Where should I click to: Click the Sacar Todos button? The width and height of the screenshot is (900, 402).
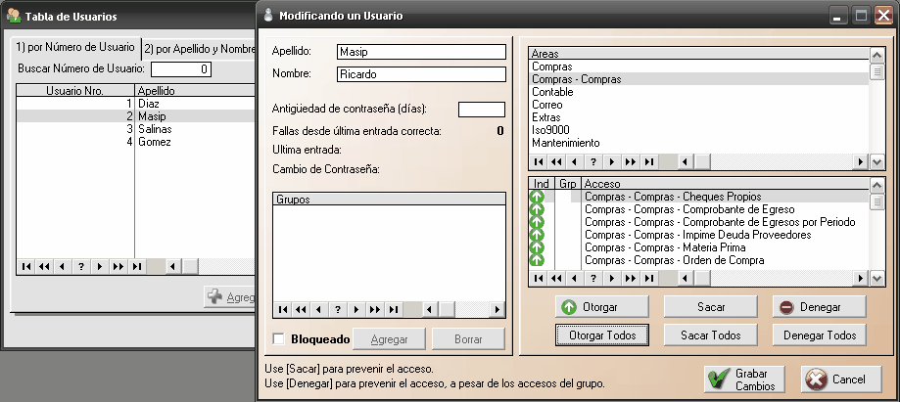click(711, 335)
